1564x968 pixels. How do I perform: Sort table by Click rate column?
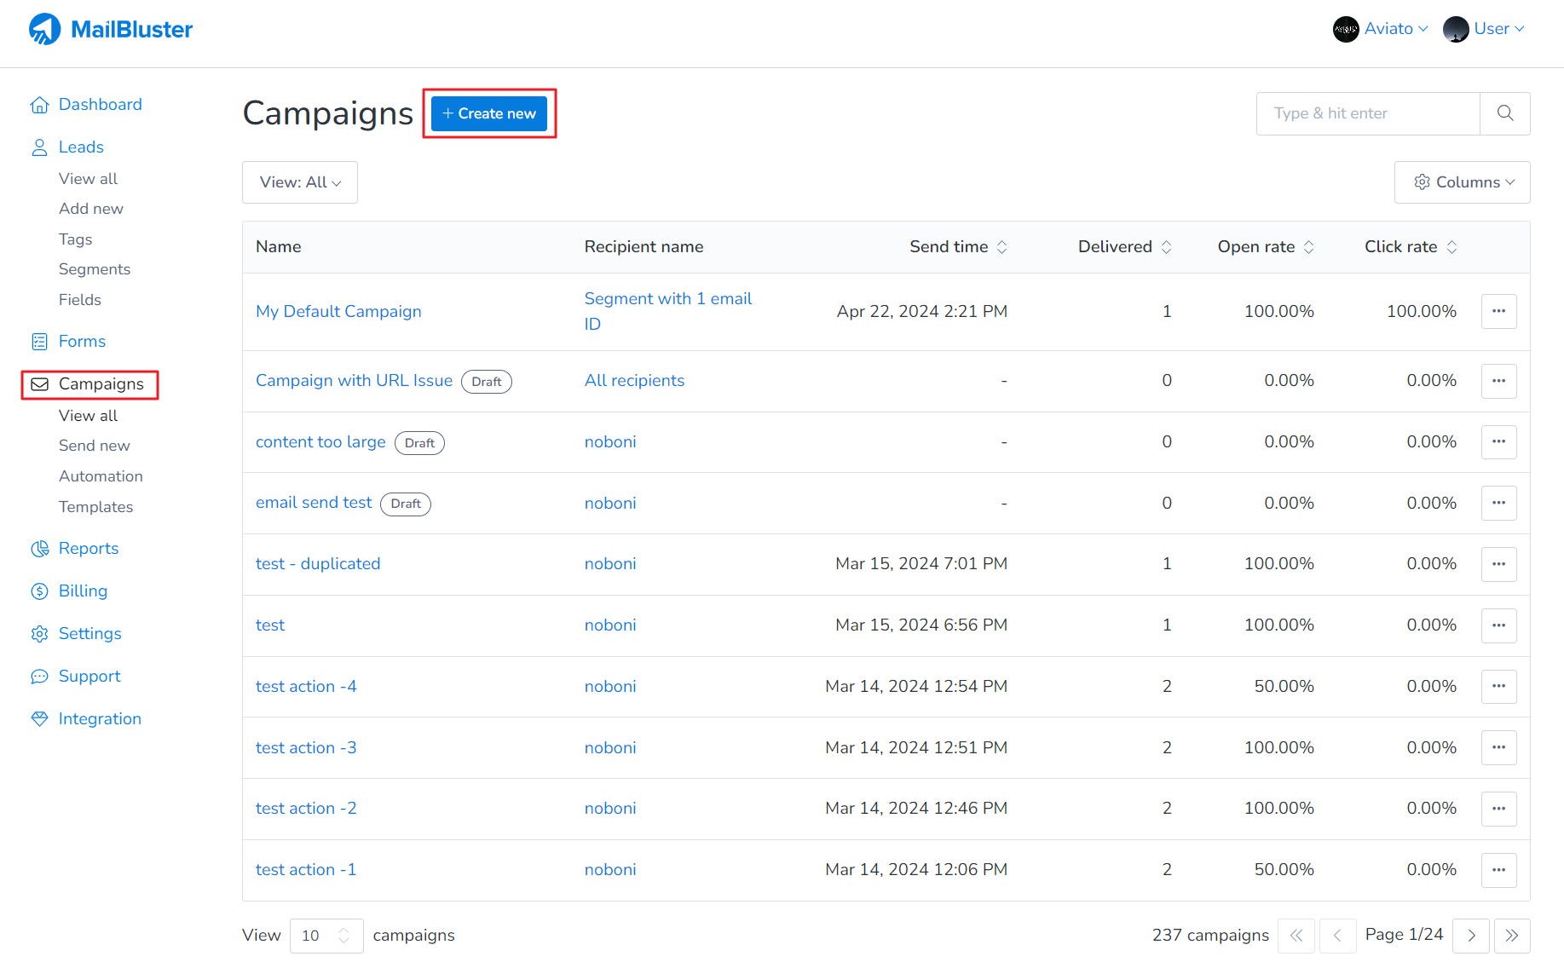1451,247
